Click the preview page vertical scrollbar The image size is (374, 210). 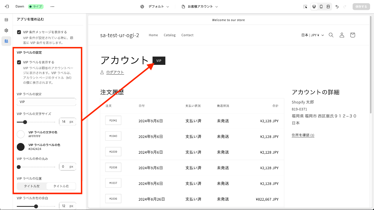371,64
